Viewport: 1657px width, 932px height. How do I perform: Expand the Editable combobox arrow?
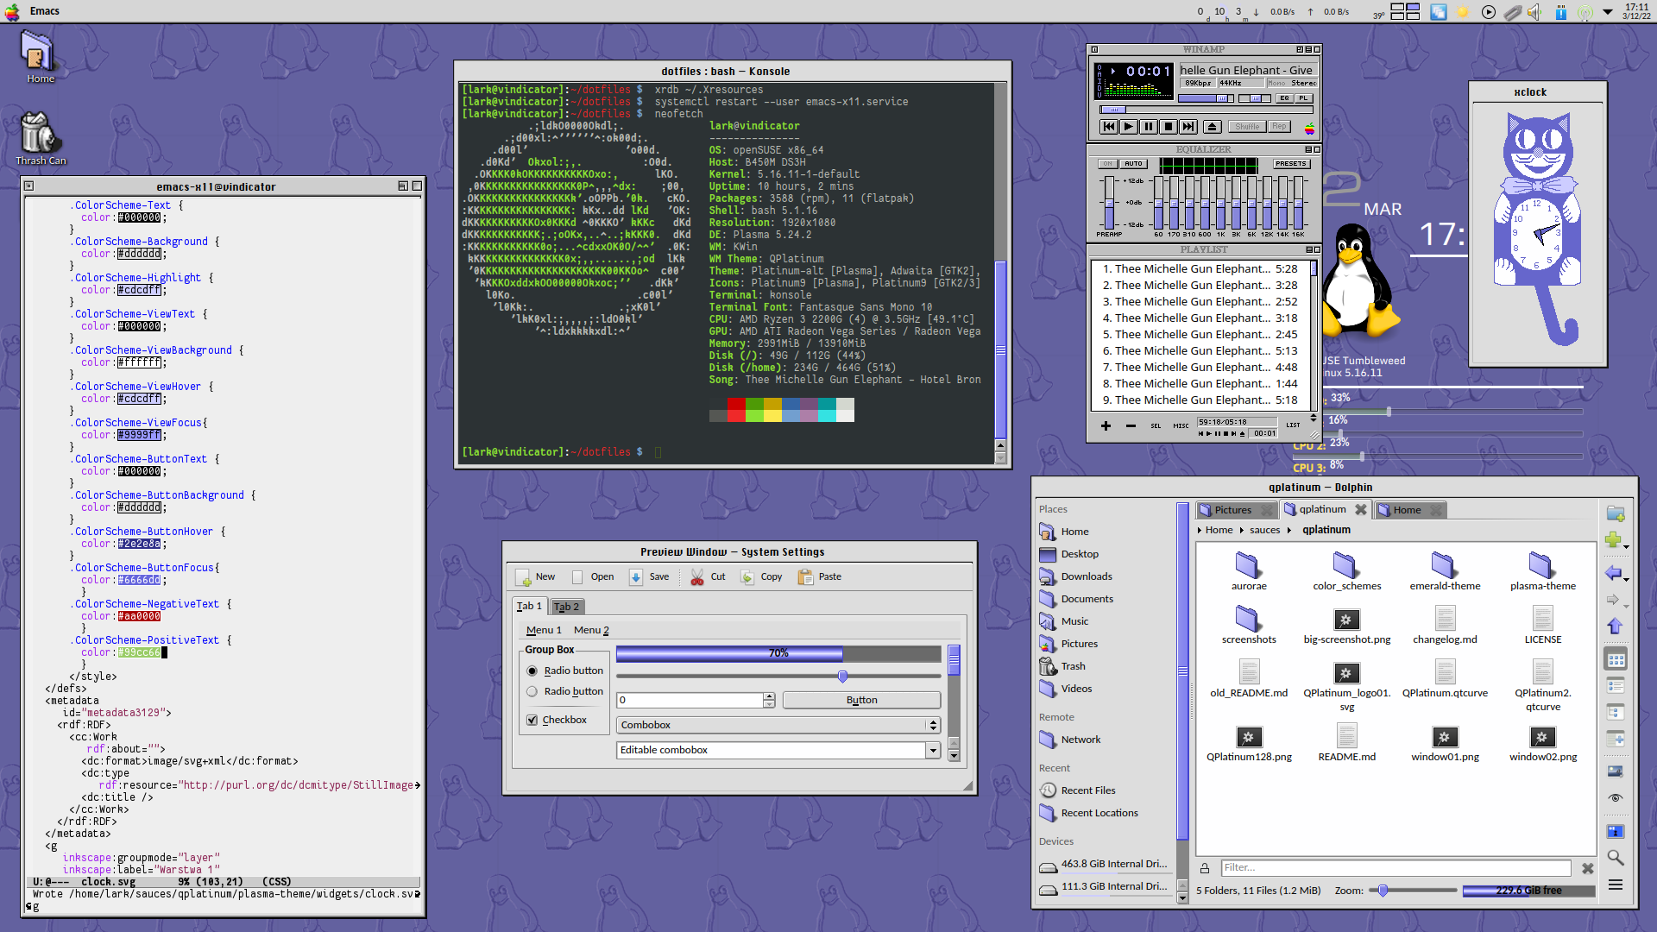coord(933,751)
